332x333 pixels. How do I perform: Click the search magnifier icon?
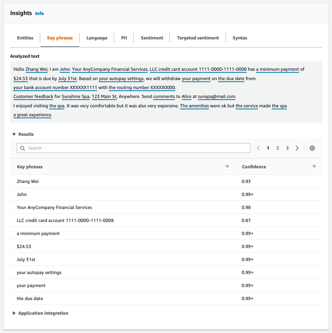click(x=23, y=148)
